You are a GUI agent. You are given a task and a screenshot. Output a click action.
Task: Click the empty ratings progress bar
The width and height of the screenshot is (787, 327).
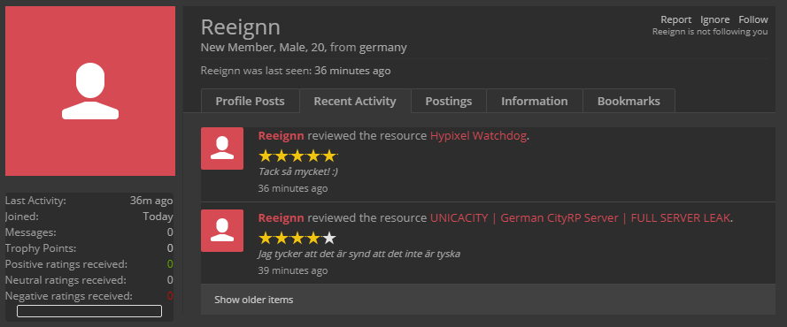point(89,311)
